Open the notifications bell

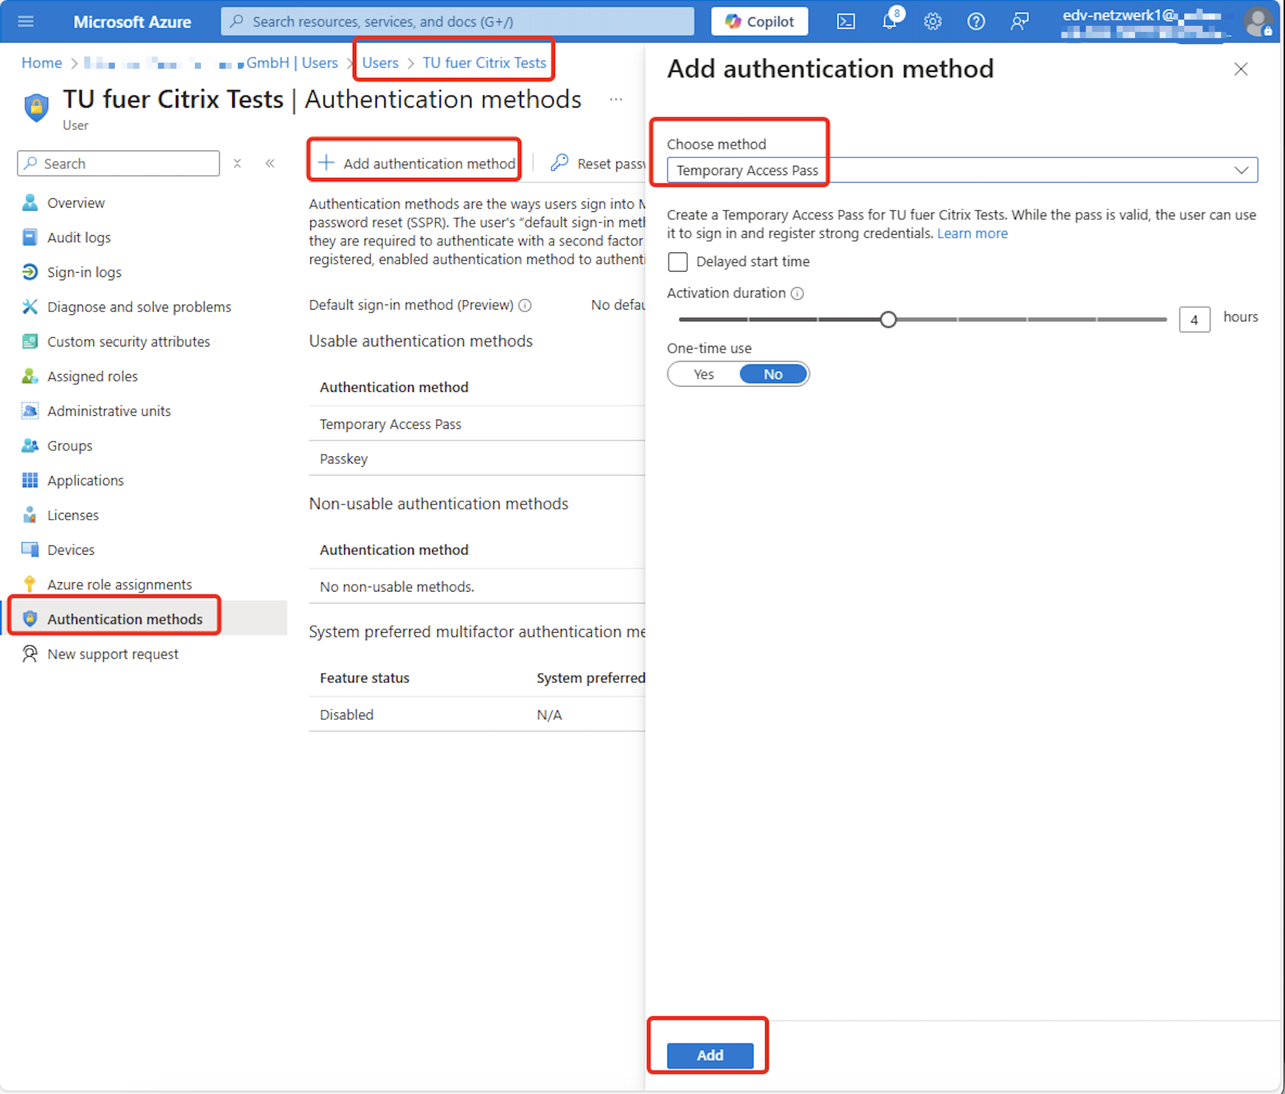pos(890,21)
